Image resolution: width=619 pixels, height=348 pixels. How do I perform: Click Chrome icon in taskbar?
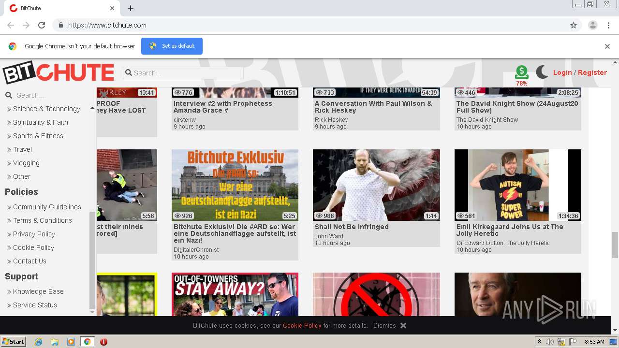pyautogui.click(x=87, y=342)
